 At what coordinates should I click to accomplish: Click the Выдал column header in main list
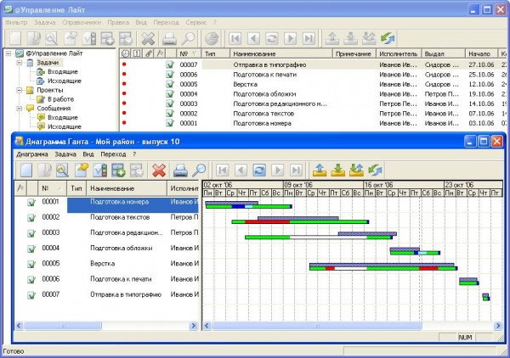point(444,53)
